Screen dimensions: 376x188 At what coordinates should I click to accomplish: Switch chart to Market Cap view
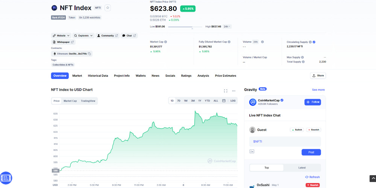click(70, 101)
